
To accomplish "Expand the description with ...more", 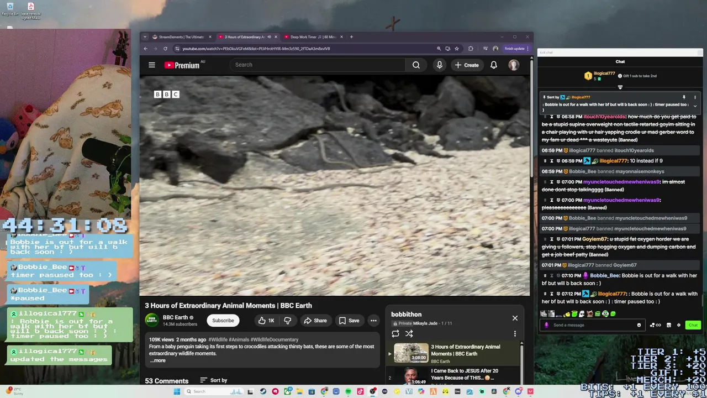I will tap(158, 360).
